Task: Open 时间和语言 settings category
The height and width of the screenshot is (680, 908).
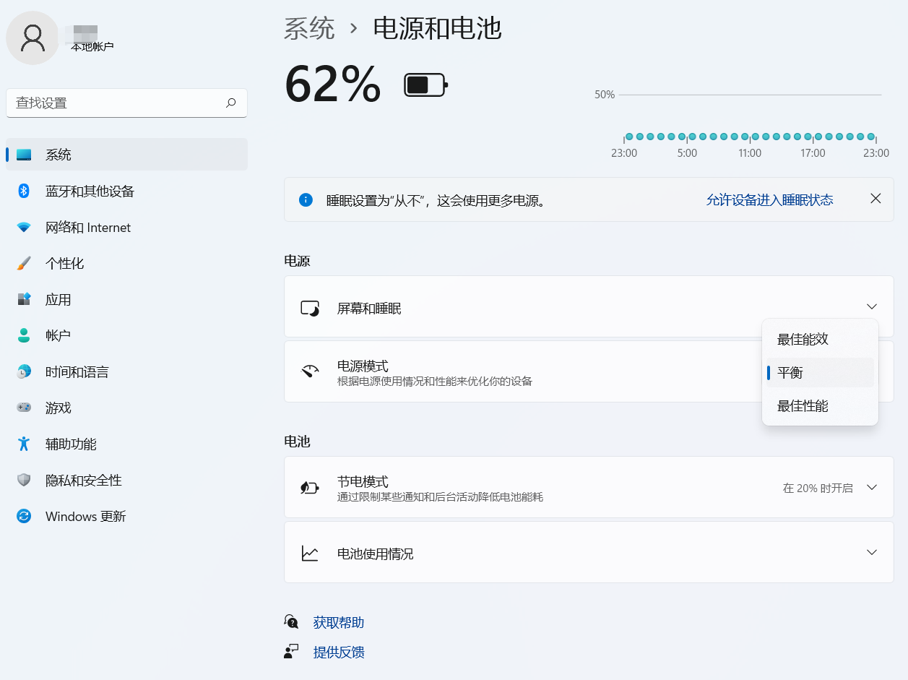Action: coord(77,372)
